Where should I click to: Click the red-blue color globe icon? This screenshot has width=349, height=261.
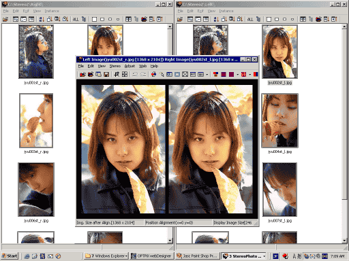coord(154,74)
